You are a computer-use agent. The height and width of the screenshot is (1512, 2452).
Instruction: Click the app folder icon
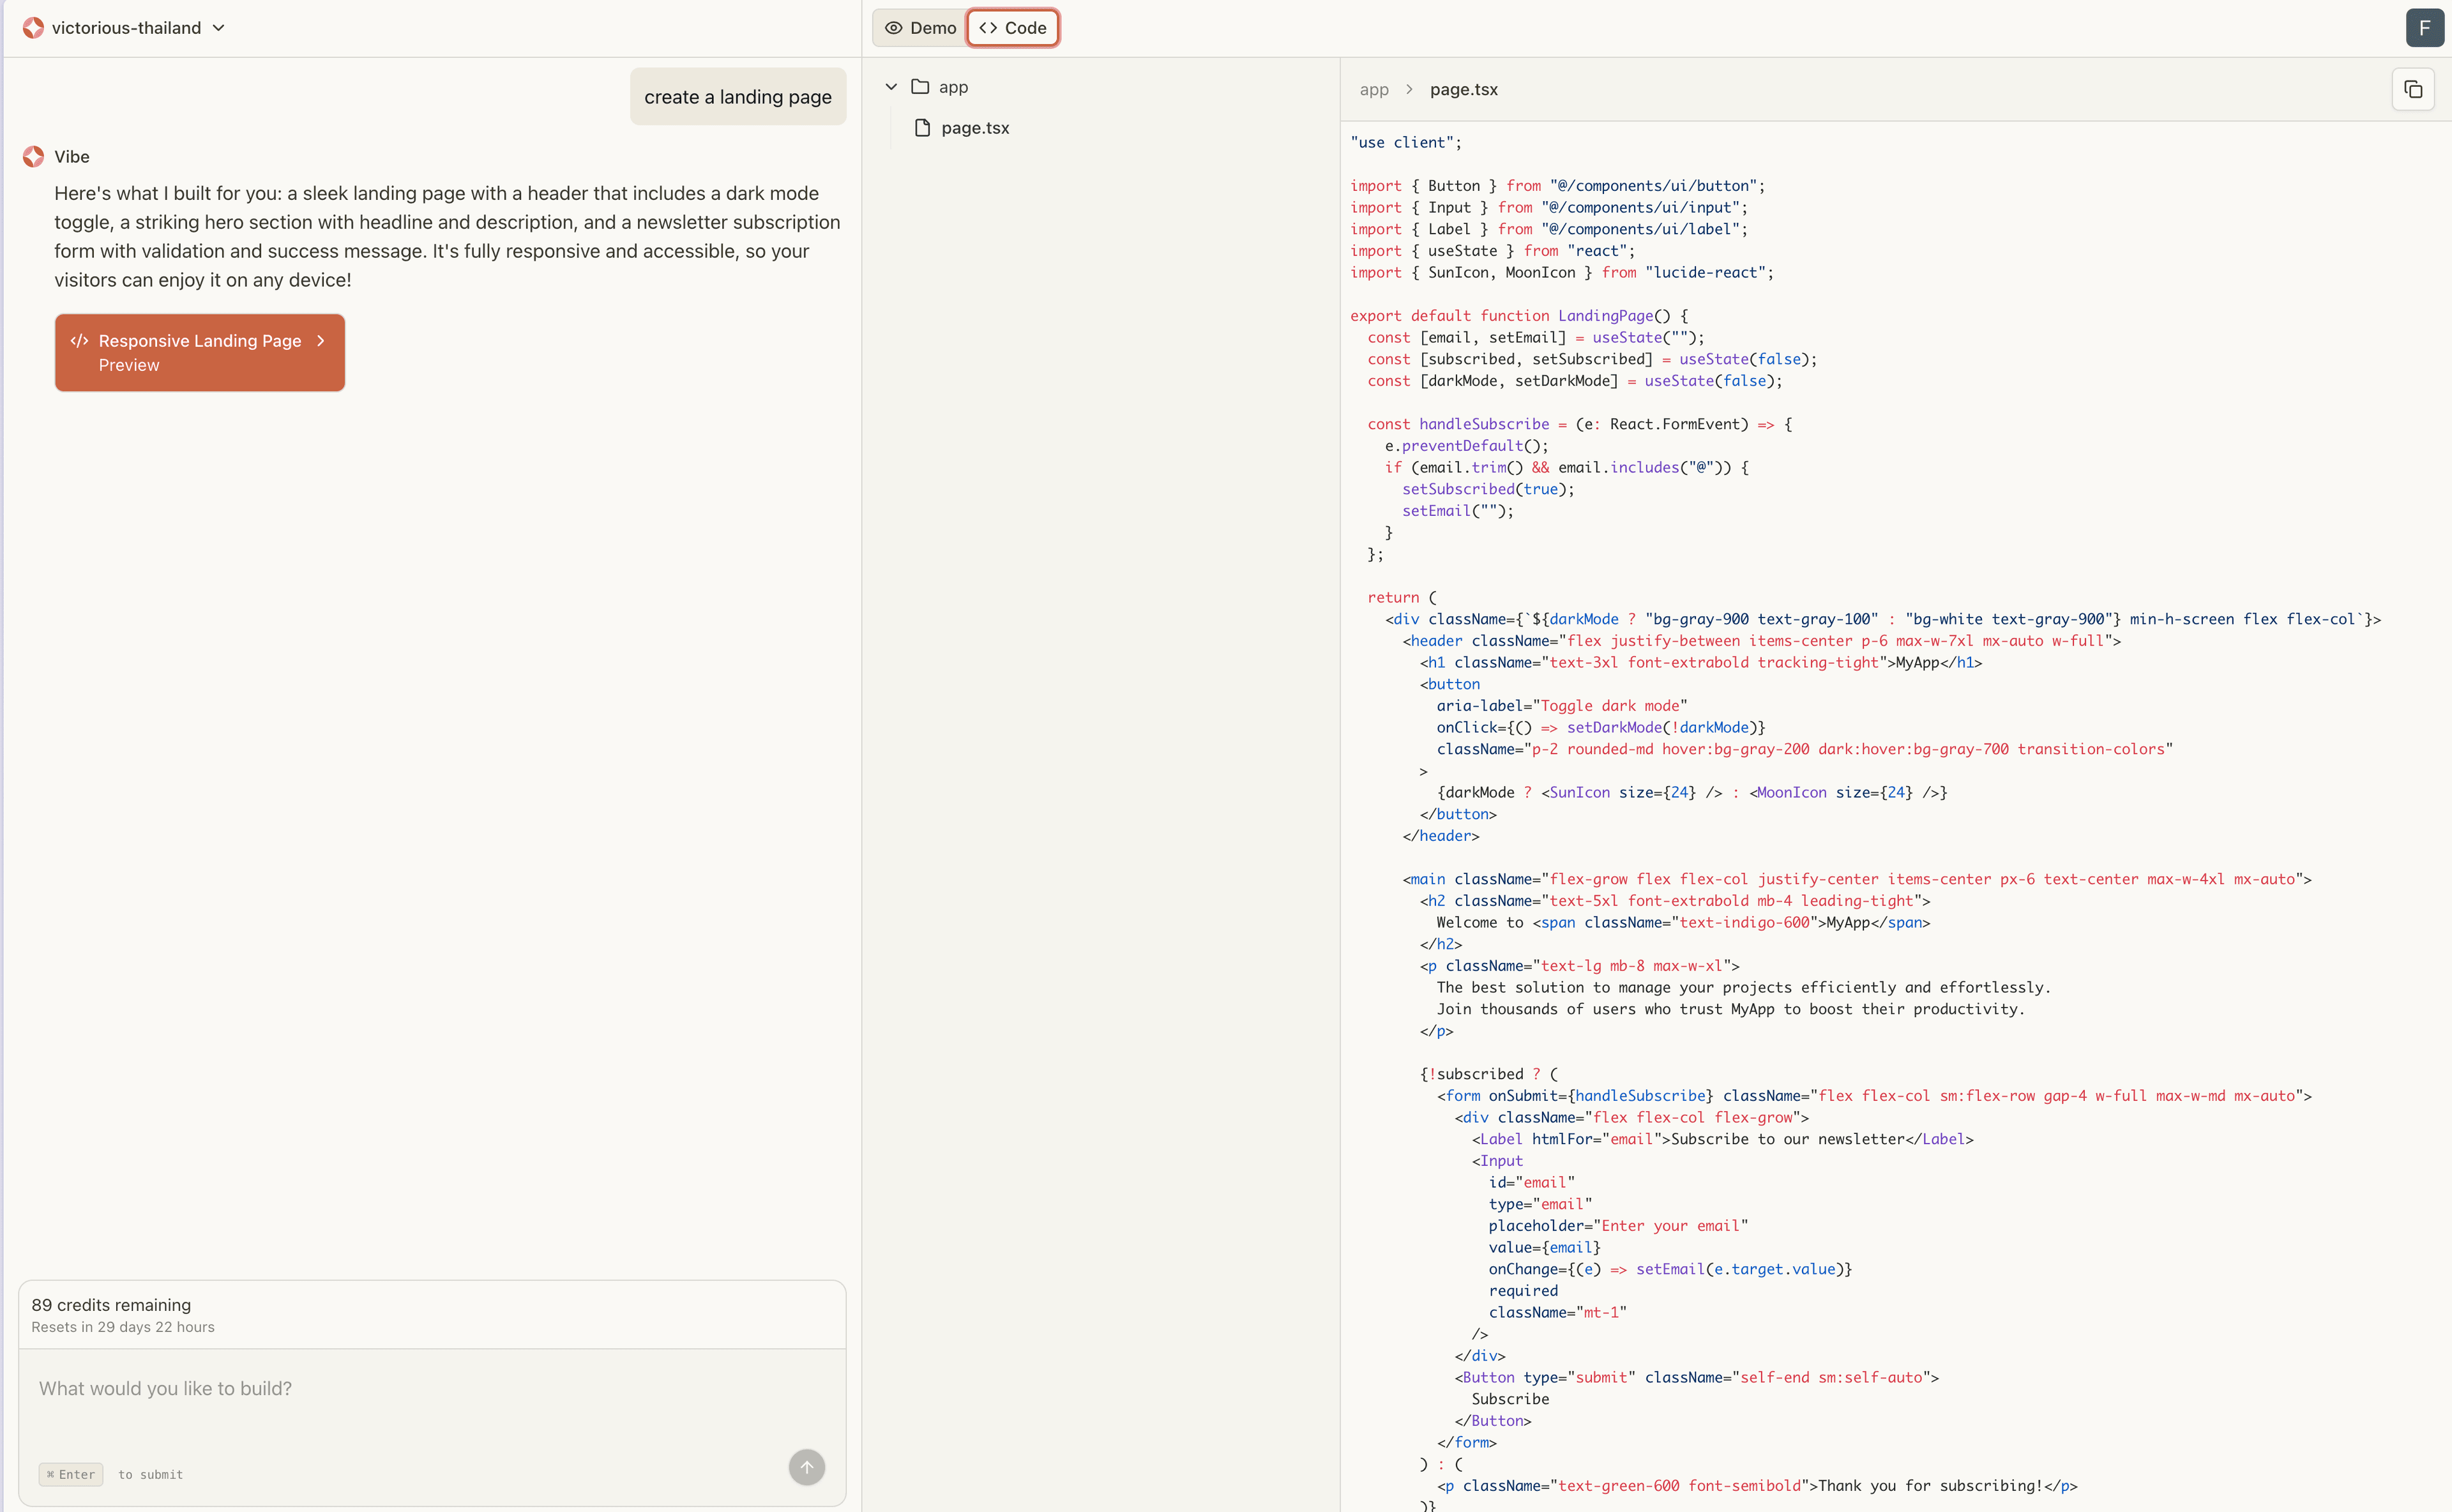coord(920,87)
